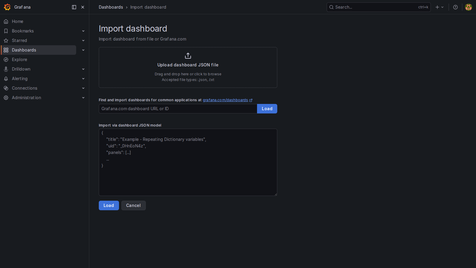Viewport: 476px width, 268px height.
Task: Click the drag and drop browse area text
Action: (x=188, y=74)
